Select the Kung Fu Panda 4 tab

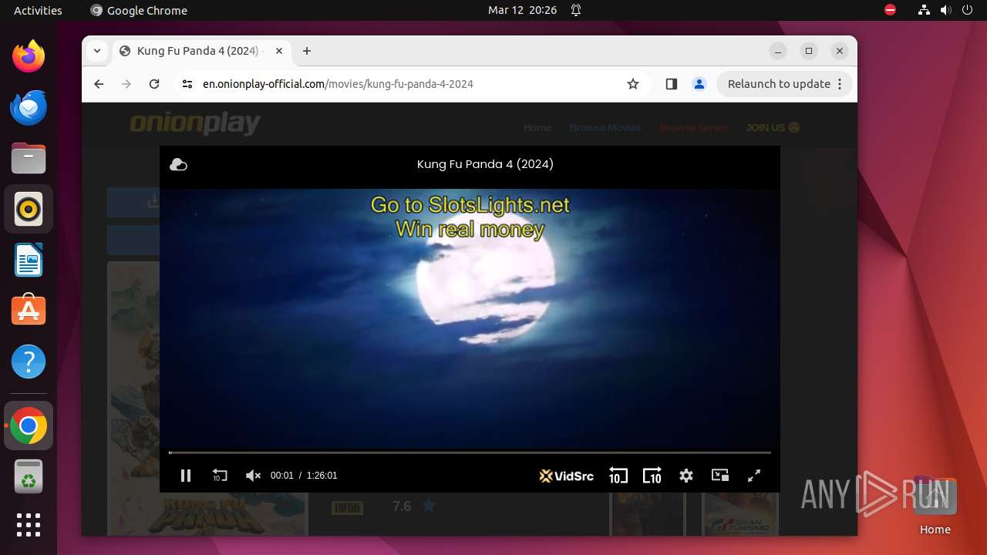click(200, 51)
